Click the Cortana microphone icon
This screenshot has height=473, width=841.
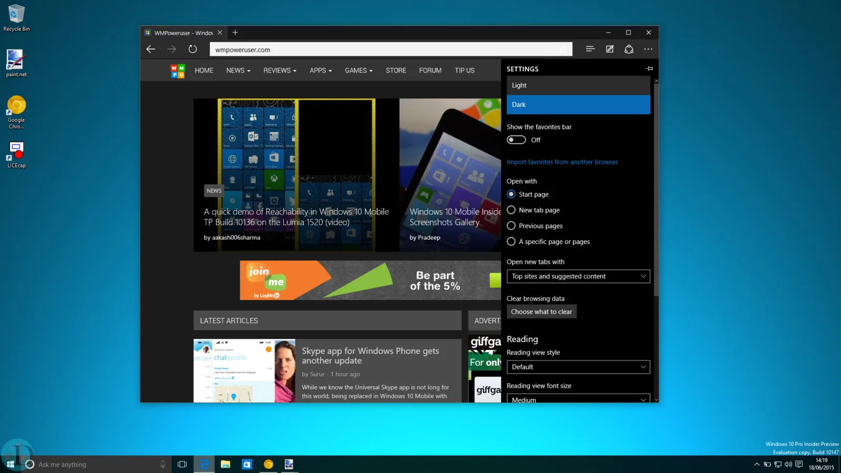click(162, 464)
